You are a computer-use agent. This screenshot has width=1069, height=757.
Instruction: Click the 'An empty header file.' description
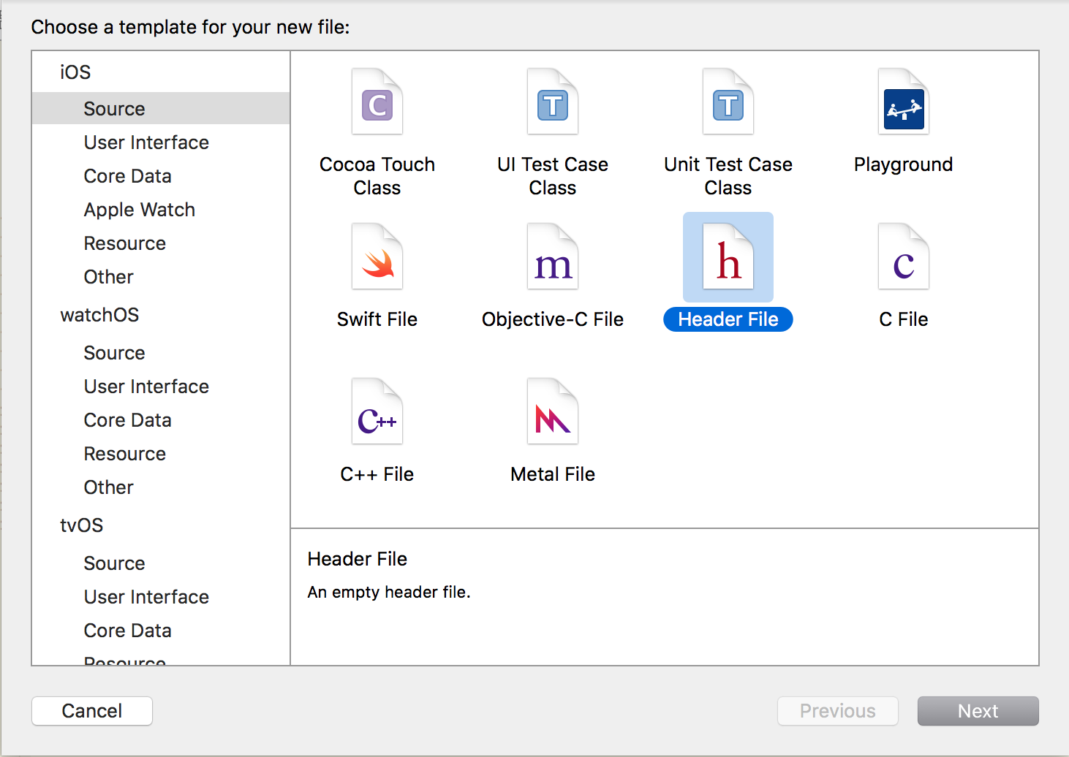coord(389,592)
